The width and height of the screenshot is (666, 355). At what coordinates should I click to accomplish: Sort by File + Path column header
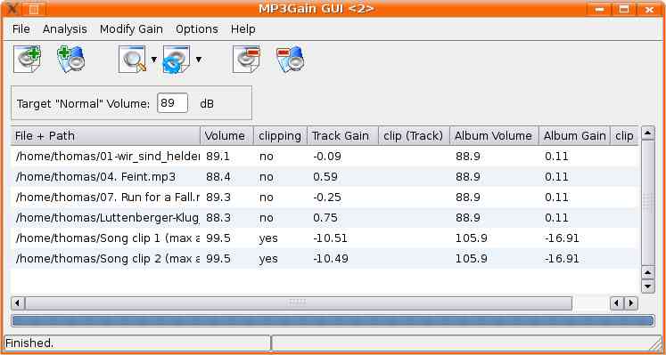105,136
